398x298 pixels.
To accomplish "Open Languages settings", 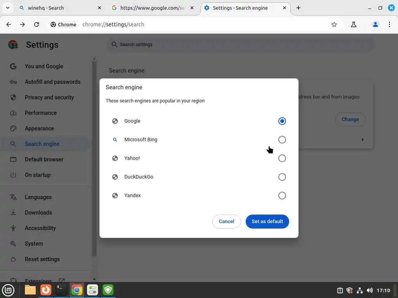I will pos(38,197).
